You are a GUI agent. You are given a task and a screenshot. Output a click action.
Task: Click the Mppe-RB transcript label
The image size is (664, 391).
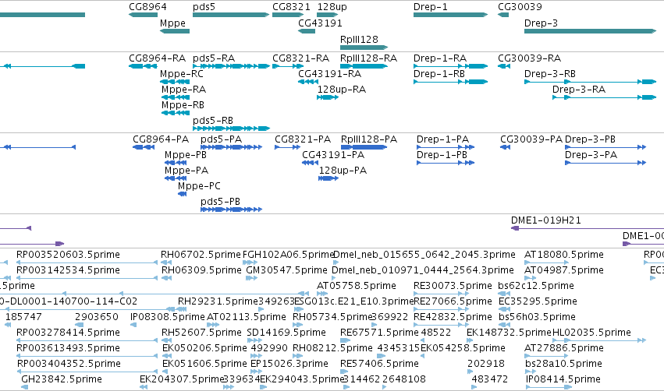point(183,105)
